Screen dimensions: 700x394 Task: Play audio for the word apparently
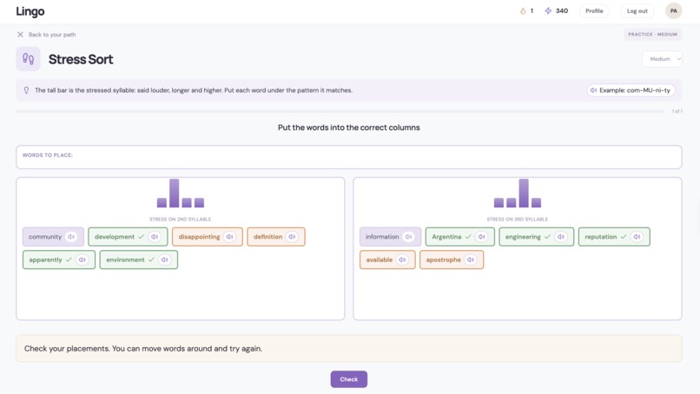(83, 259)
